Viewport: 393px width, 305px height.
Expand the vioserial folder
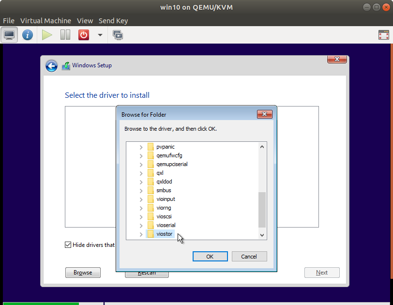(140, 225)
